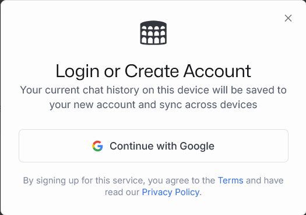Tap the G icon inside the sign-in button
306x215 pixels.
[97, 146]
